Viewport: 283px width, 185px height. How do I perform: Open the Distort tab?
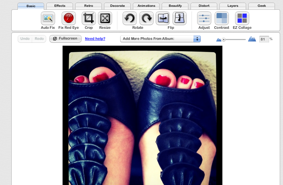tap(204, 6)
